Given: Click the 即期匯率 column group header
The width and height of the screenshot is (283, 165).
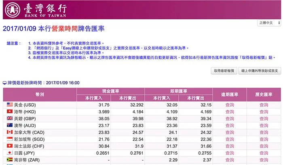Looking at the screenshot, I should coord(179,91).
